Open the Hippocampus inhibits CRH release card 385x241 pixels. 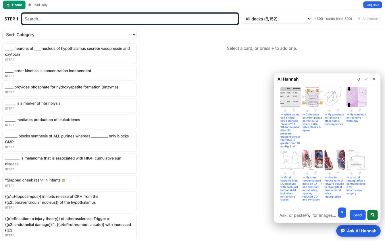[69, 202]
